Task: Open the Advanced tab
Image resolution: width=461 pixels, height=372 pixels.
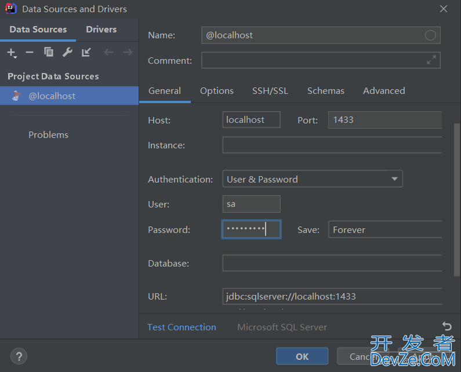Action: coord(384,91)
